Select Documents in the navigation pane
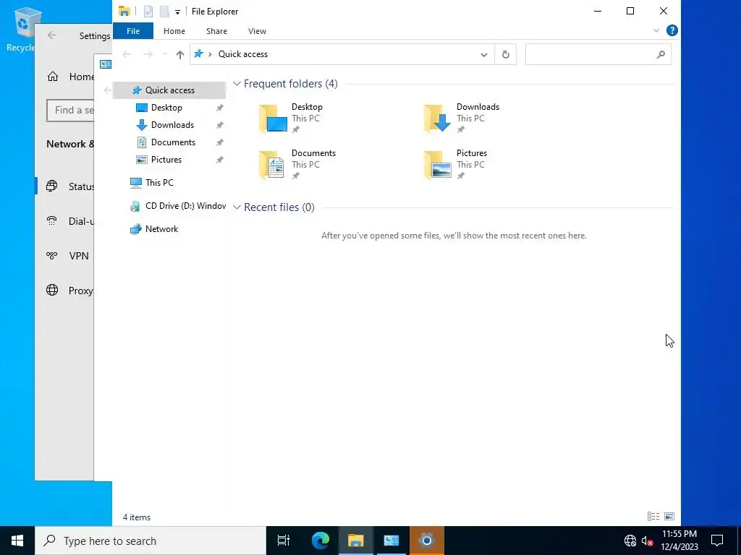 [x=173, y=142]
